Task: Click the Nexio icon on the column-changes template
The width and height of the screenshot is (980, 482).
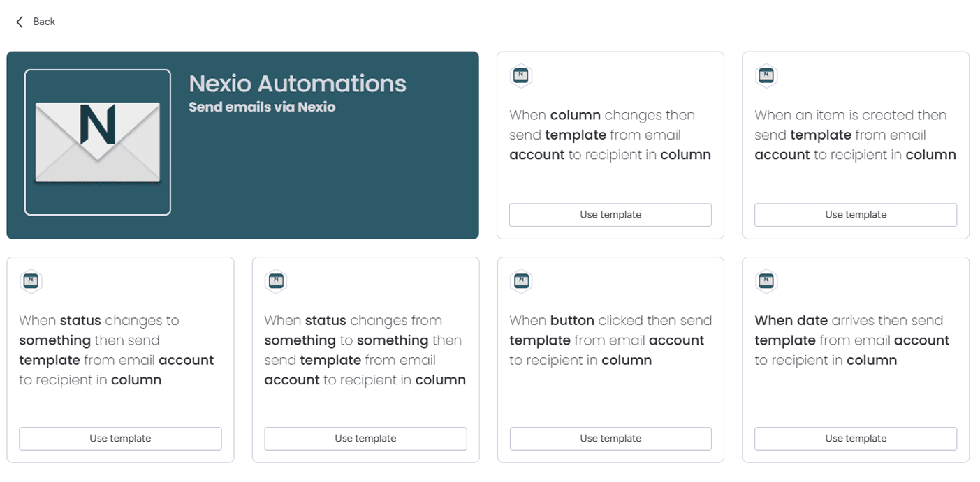Action: pyautogui.click(x=520, y=75)
